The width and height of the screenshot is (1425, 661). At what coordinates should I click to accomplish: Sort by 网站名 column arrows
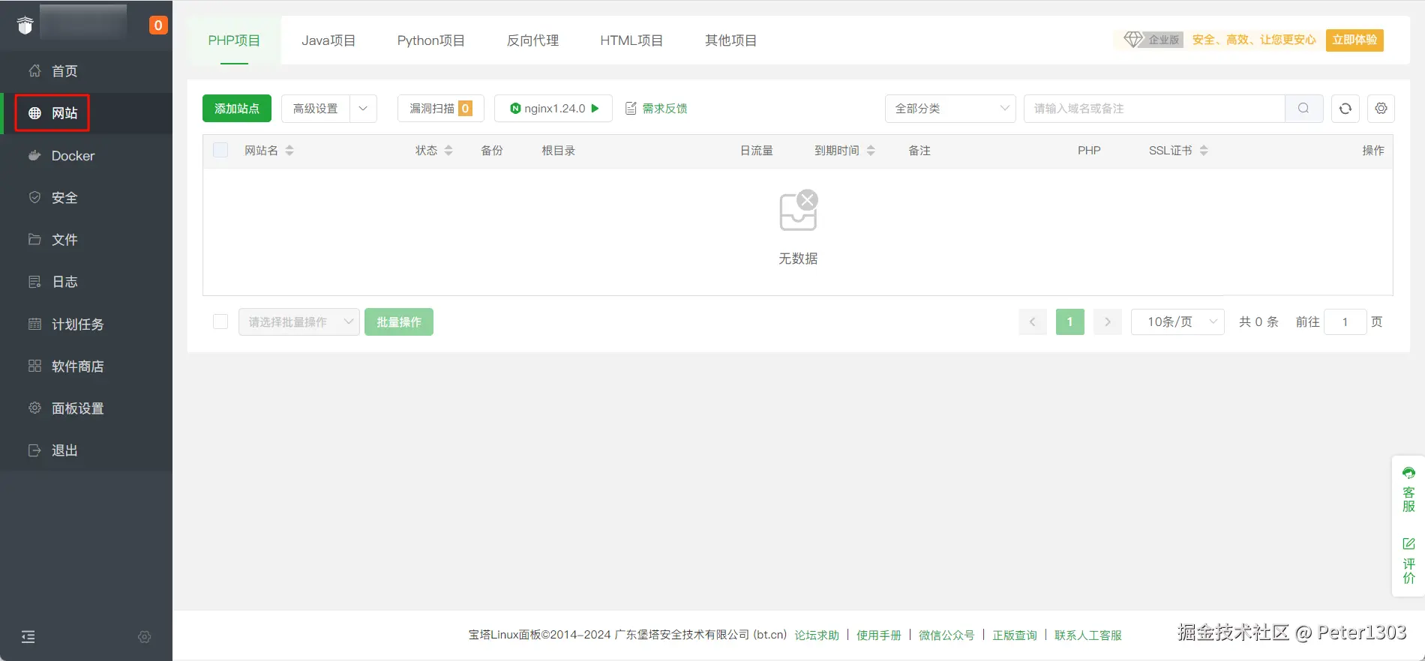289,151
